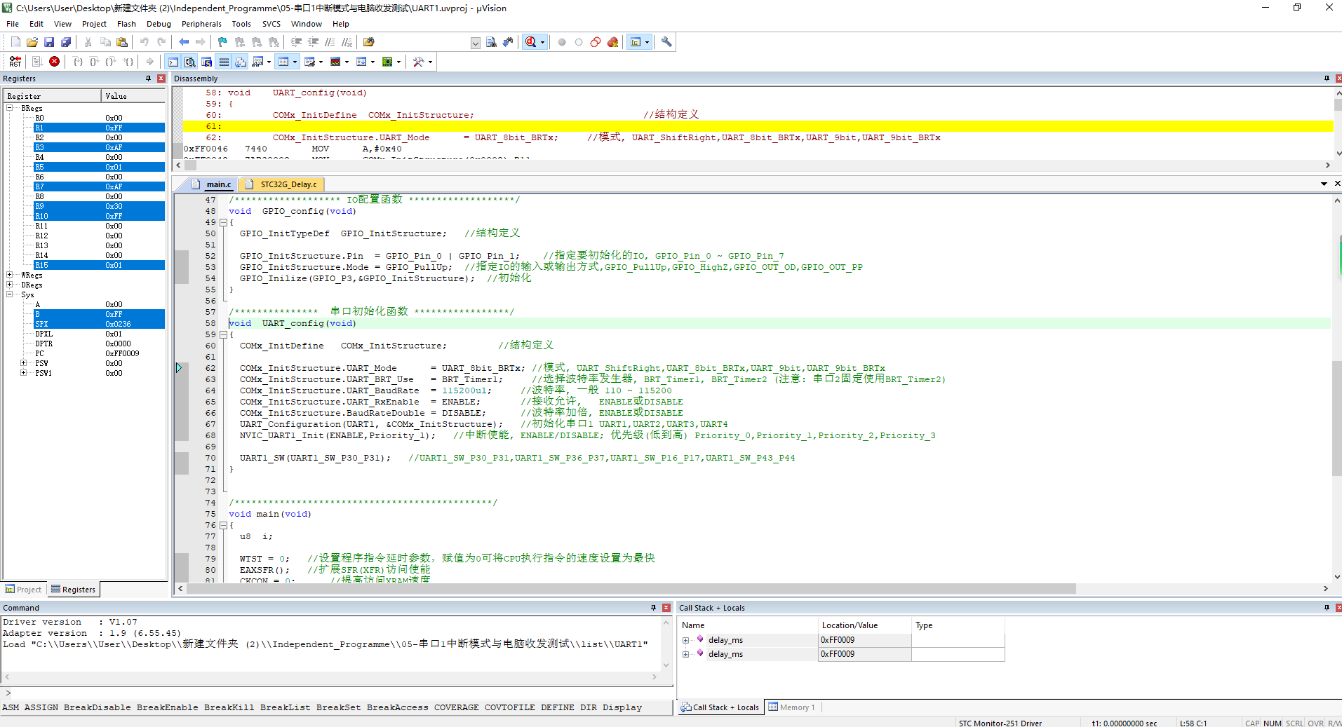The width and height of the screenshot is (1342, 727).
Task: Open the Toolbox dropdown arrow
Action: (x=430, y=62)
